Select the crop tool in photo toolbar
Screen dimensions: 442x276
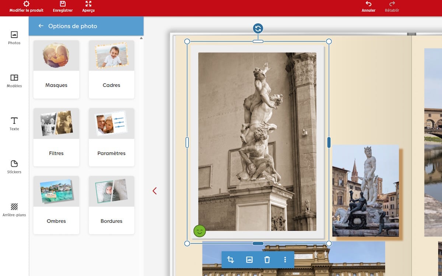[231, 260]
